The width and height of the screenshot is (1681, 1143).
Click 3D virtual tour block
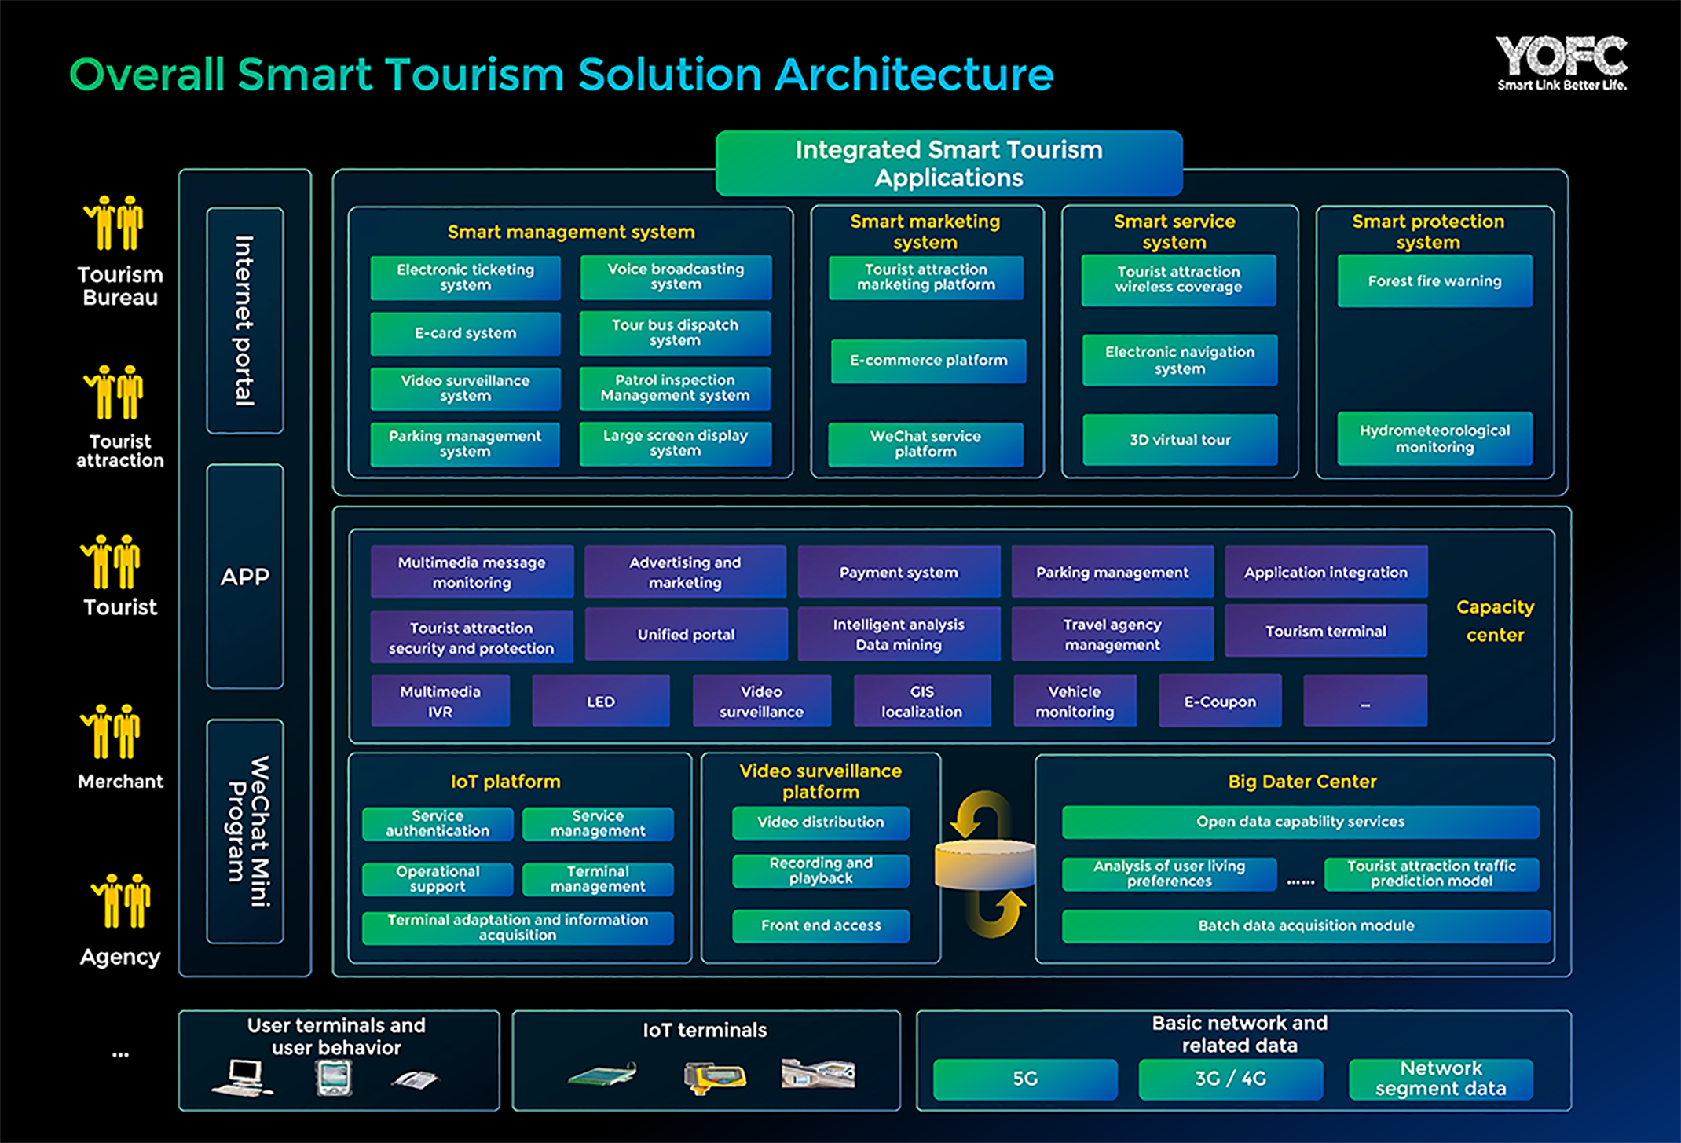tap(1180, 440)
